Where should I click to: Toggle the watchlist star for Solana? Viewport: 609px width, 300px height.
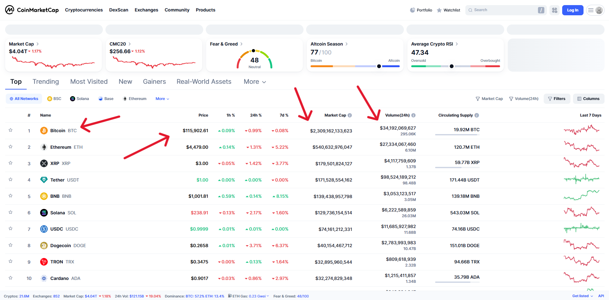point(11,212)
